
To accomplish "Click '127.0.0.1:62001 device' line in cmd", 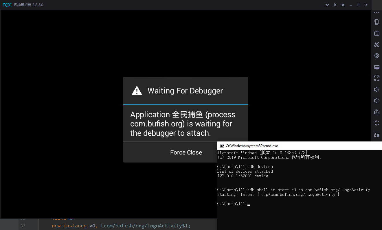I will [x=243, y=176].
